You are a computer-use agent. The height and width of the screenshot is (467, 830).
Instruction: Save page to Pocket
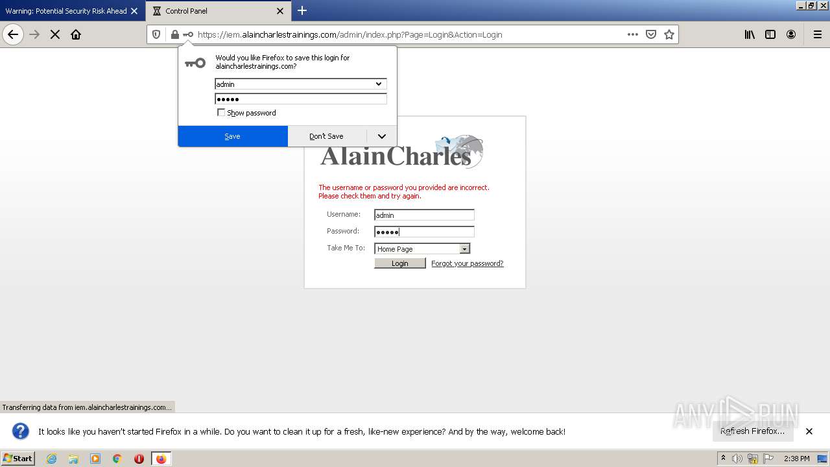651,34
